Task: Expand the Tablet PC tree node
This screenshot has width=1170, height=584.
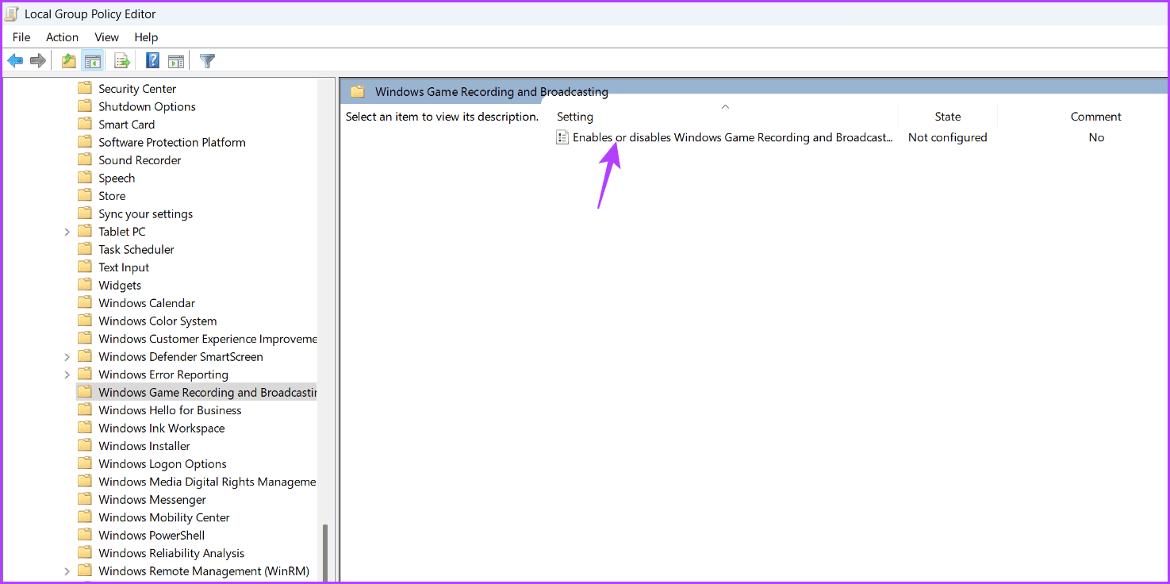Action: (x=67, y=232)
